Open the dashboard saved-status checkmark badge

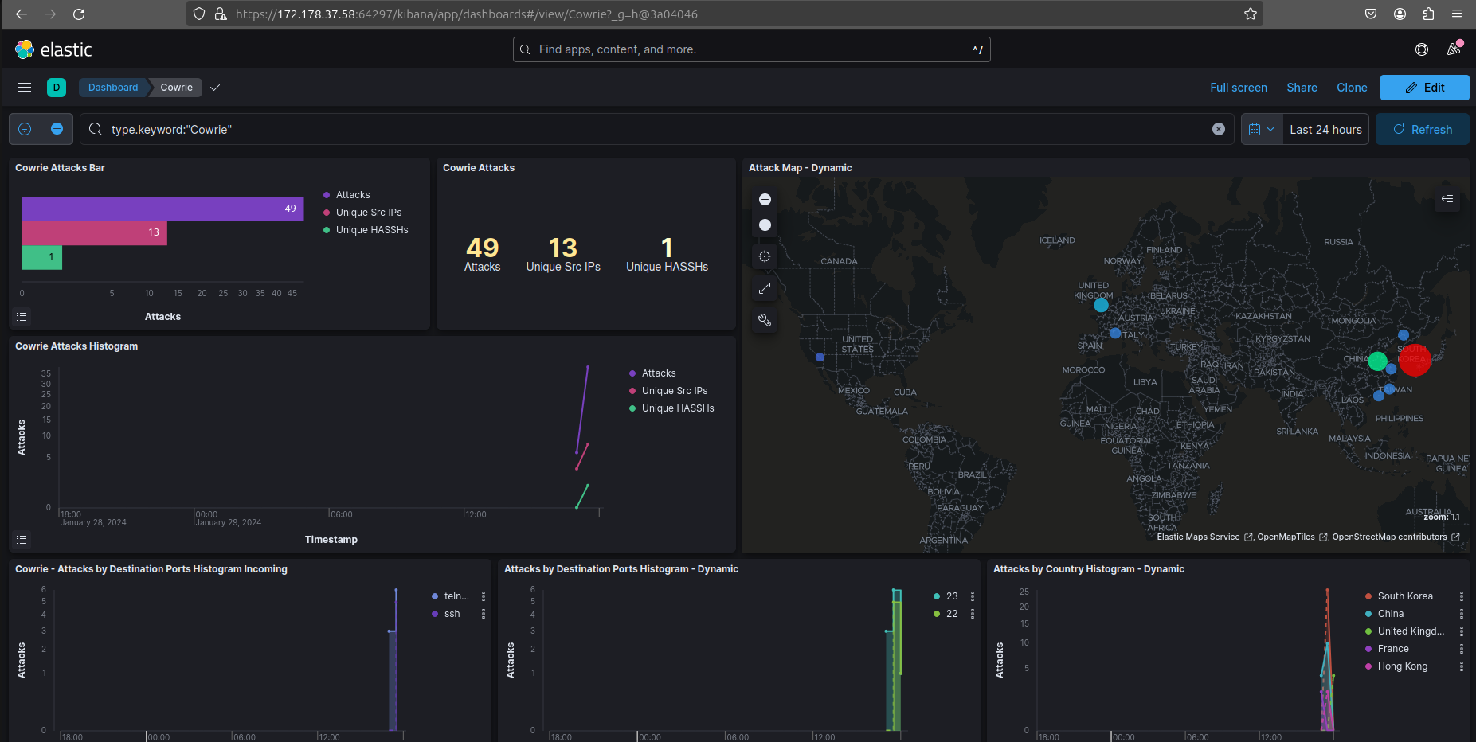(215, 88)
